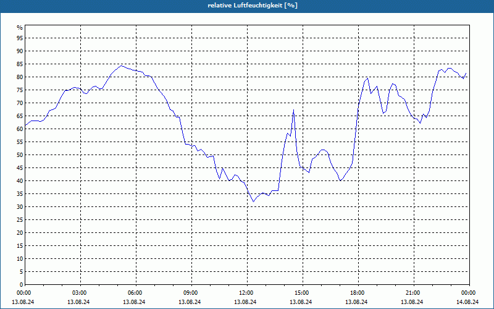
Task: Pick the '15:00' time label
Action: tap(301, 293)
